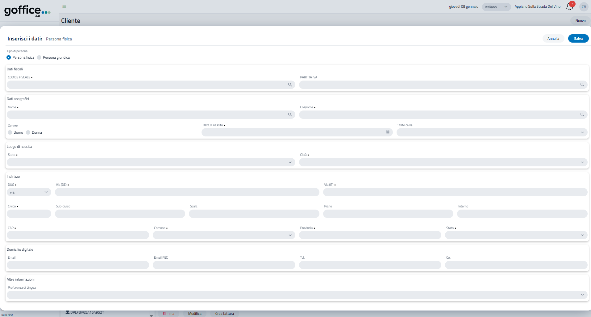Choose Uomo as gender

click(10, 132)
